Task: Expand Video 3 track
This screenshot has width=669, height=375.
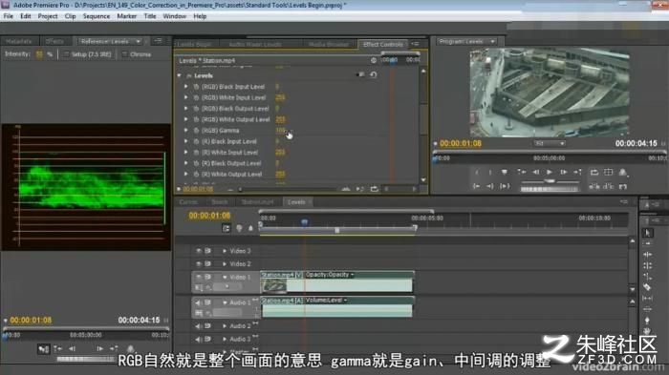Action: pos(225,251)
